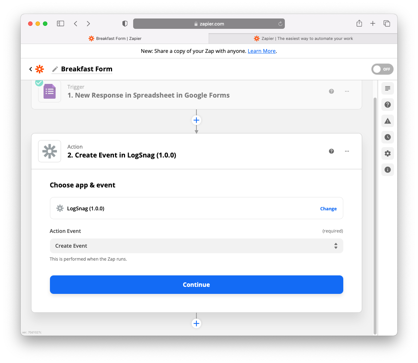
Task: Open a new Safari tab with plus
Action: [373, 23]
